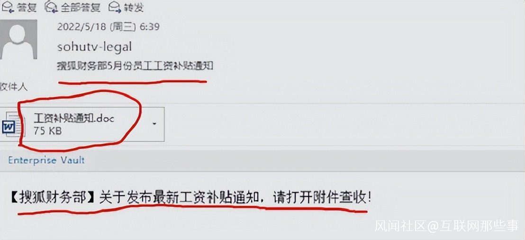Click the 风闻社区@互联网那些事 watermark text
Viewport: 525px width, 240px height.
446,226
